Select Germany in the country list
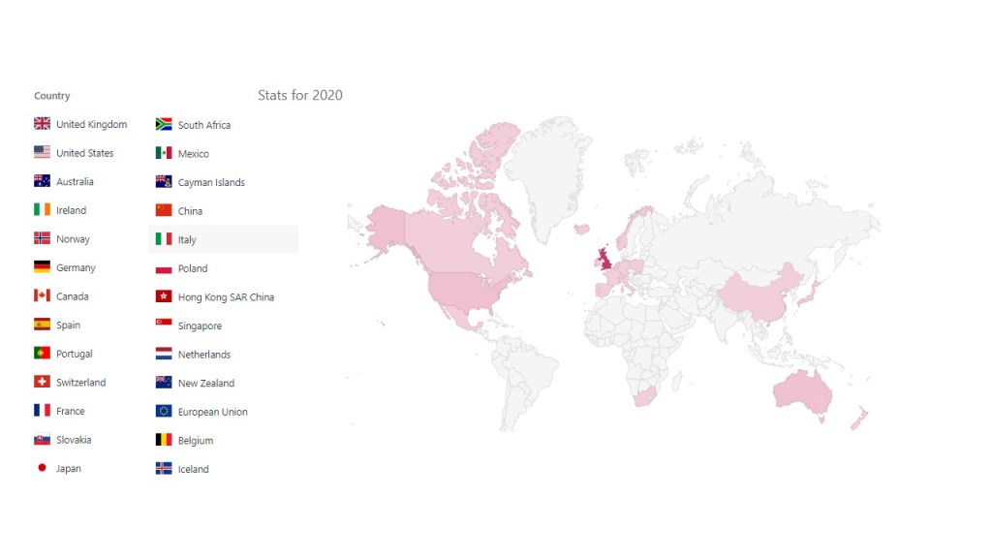 coord(76,267)
